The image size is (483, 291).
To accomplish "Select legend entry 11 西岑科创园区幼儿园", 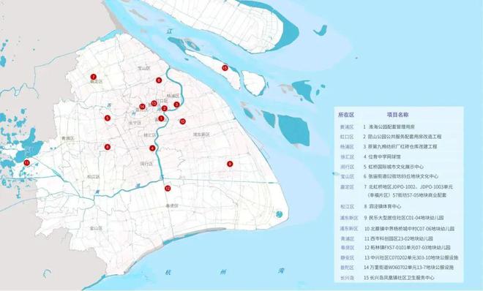I will [398, 238].
